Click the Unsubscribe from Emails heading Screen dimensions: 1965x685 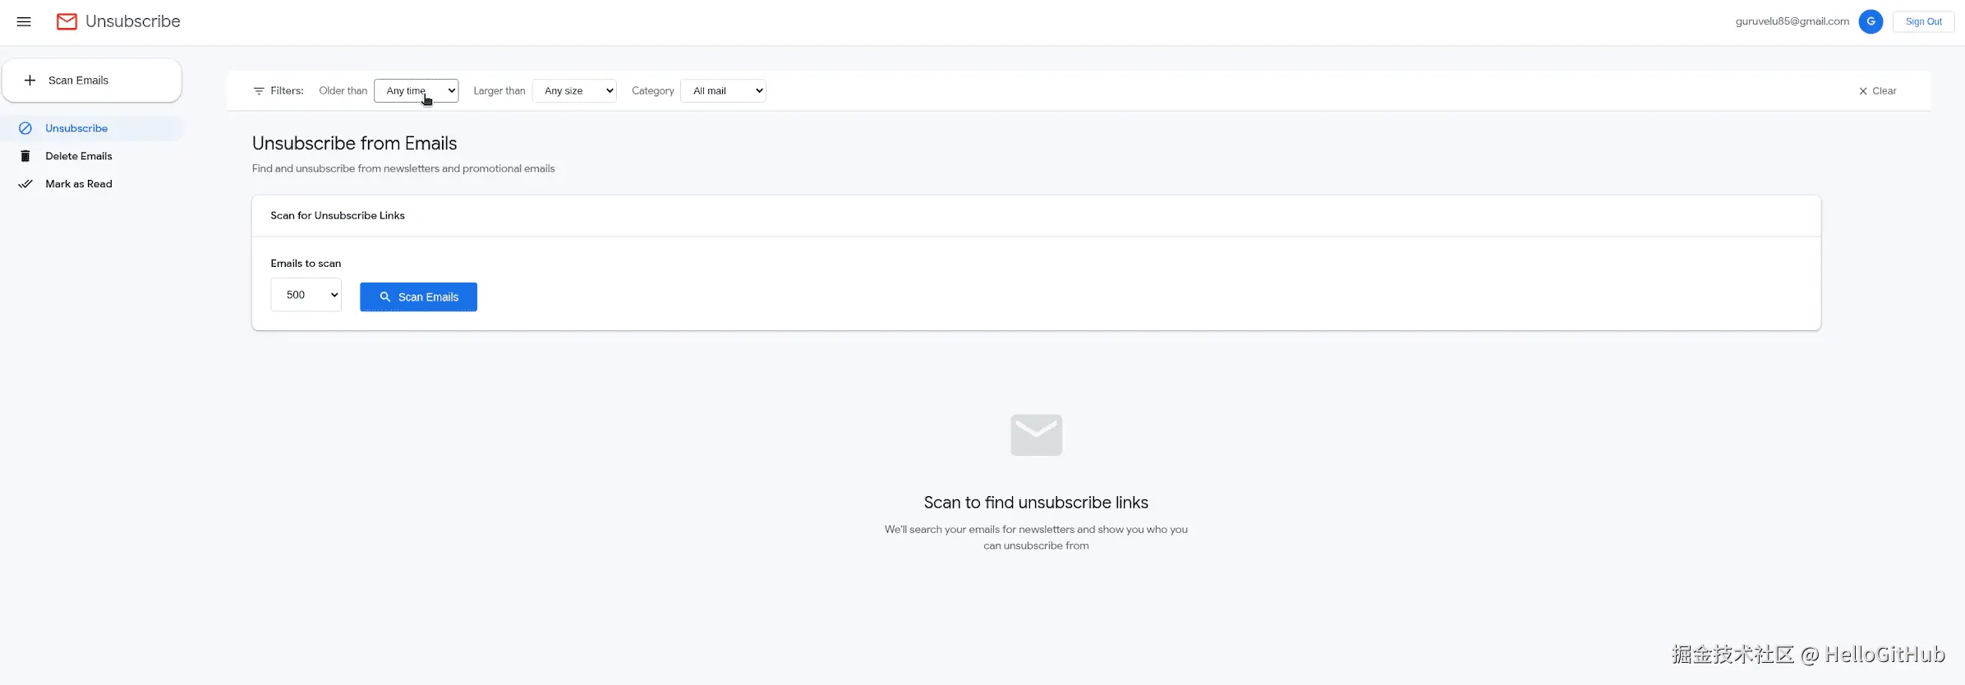tap(355, 143)
